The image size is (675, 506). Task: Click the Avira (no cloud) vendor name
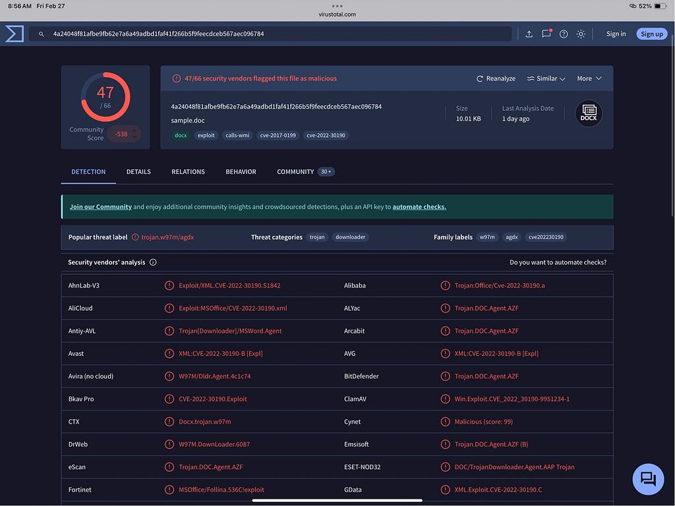[x=91, y=376]
